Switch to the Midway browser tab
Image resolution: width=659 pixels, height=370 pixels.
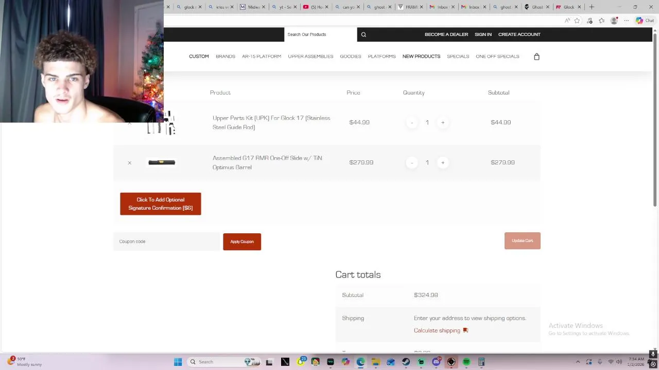pyautogui.click(x=252, y=7)
